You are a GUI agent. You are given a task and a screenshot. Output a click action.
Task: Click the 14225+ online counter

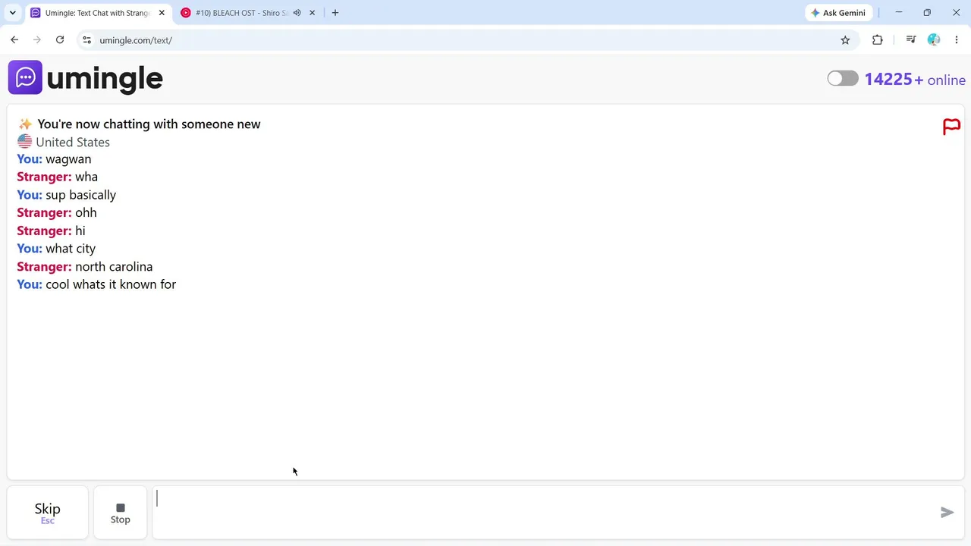[915, 80]
